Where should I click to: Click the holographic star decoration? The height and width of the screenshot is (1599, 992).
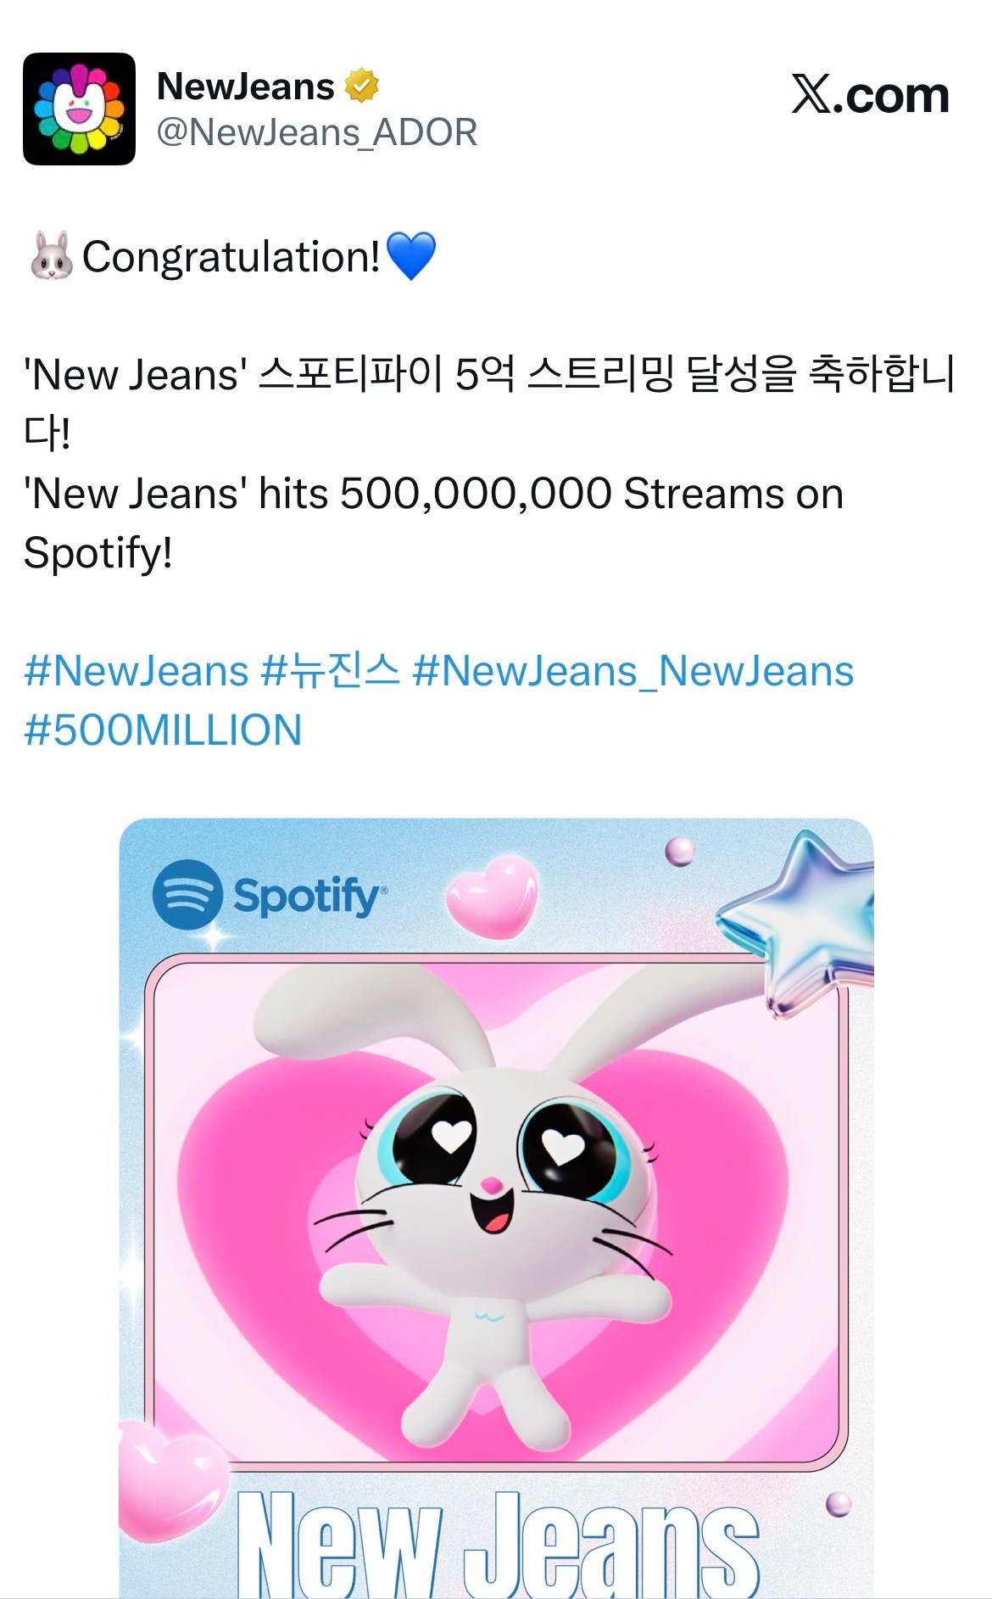(797, 922)
